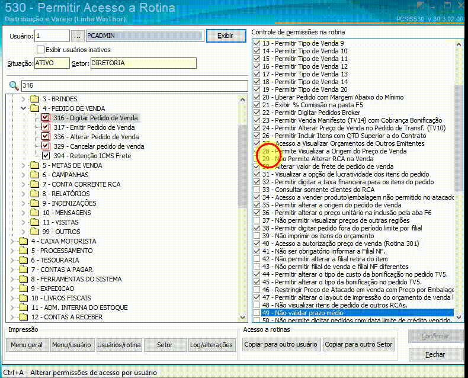Expand the 6 - TESOURARIA node
The image size is (468, 378).
(x=12, y=260)
